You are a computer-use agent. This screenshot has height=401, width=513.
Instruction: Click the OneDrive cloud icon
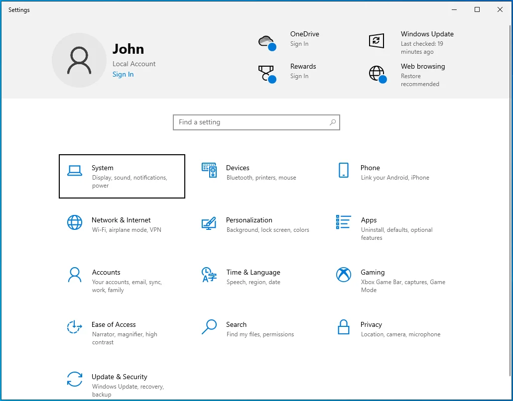coord(267,43)
